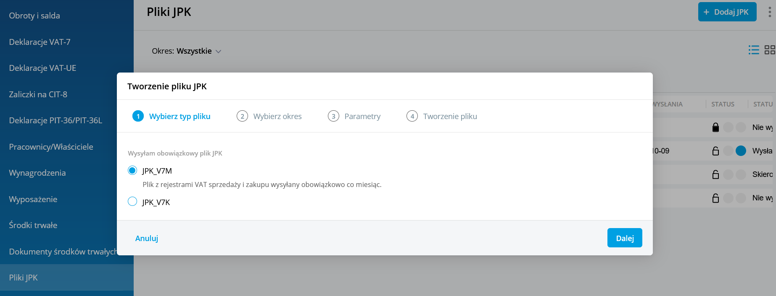Click step 1 Wybierz typ pliku

click(172, 116)
